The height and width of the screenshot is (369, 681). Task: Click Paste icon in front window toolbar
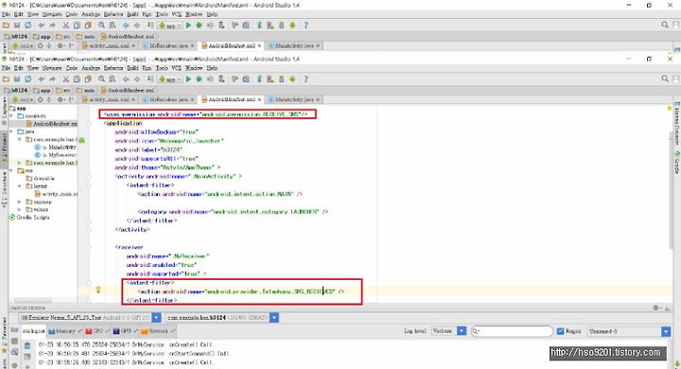click(87, 79)
